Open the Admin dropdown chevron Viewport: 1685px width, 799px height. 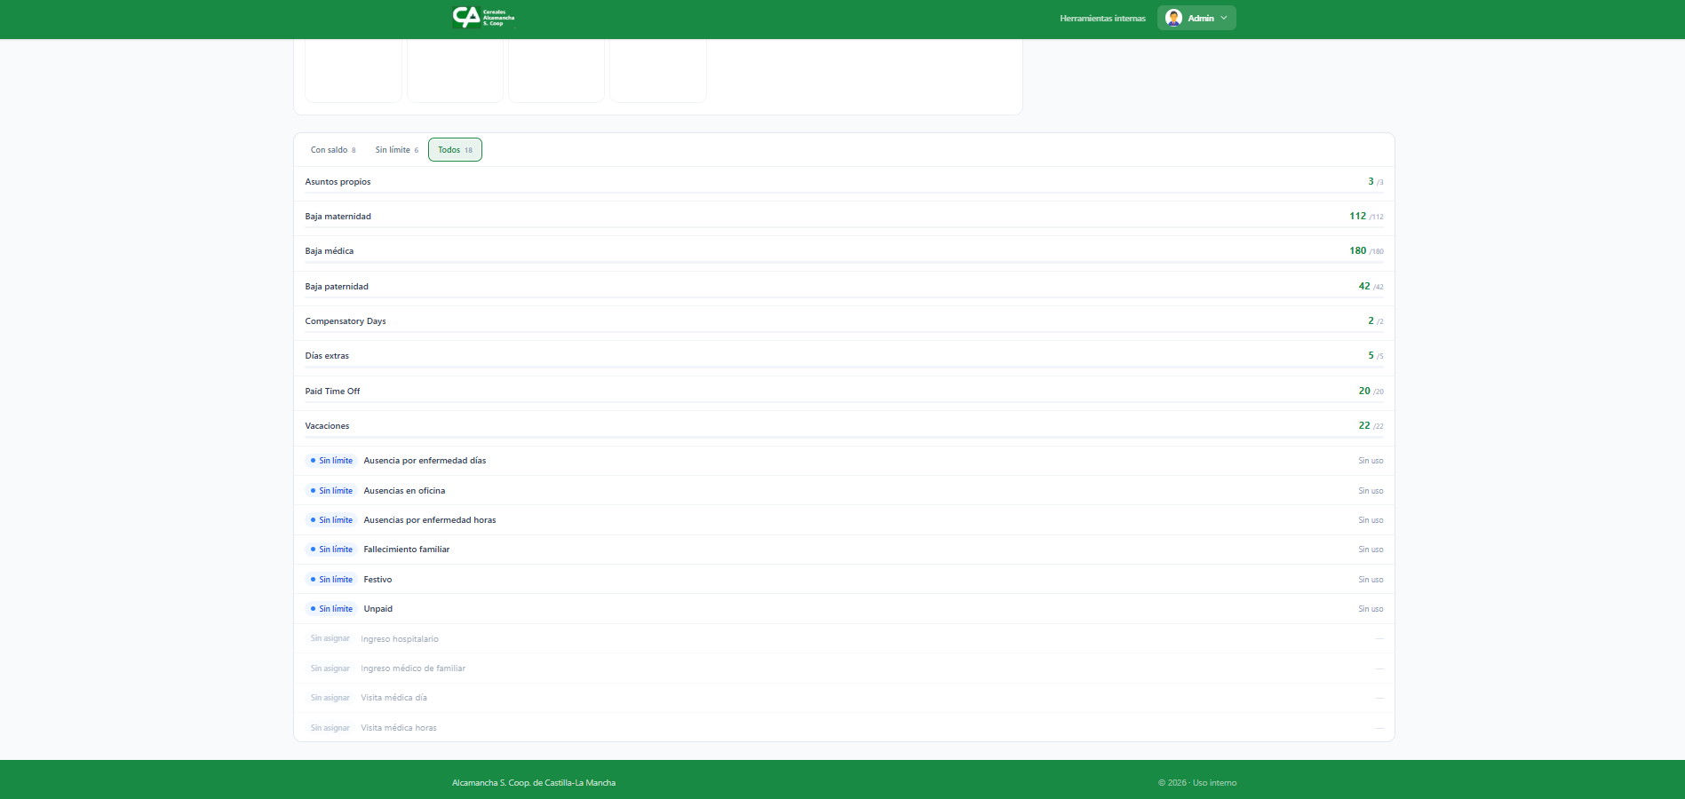1224,18
